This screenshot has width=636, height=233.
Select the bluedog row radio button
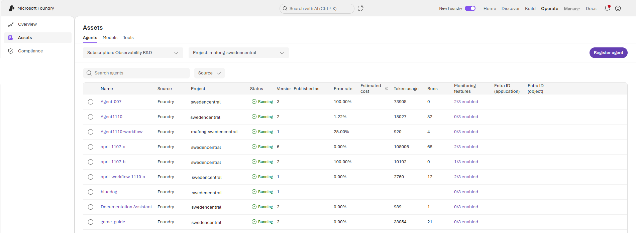pos(91,192)
